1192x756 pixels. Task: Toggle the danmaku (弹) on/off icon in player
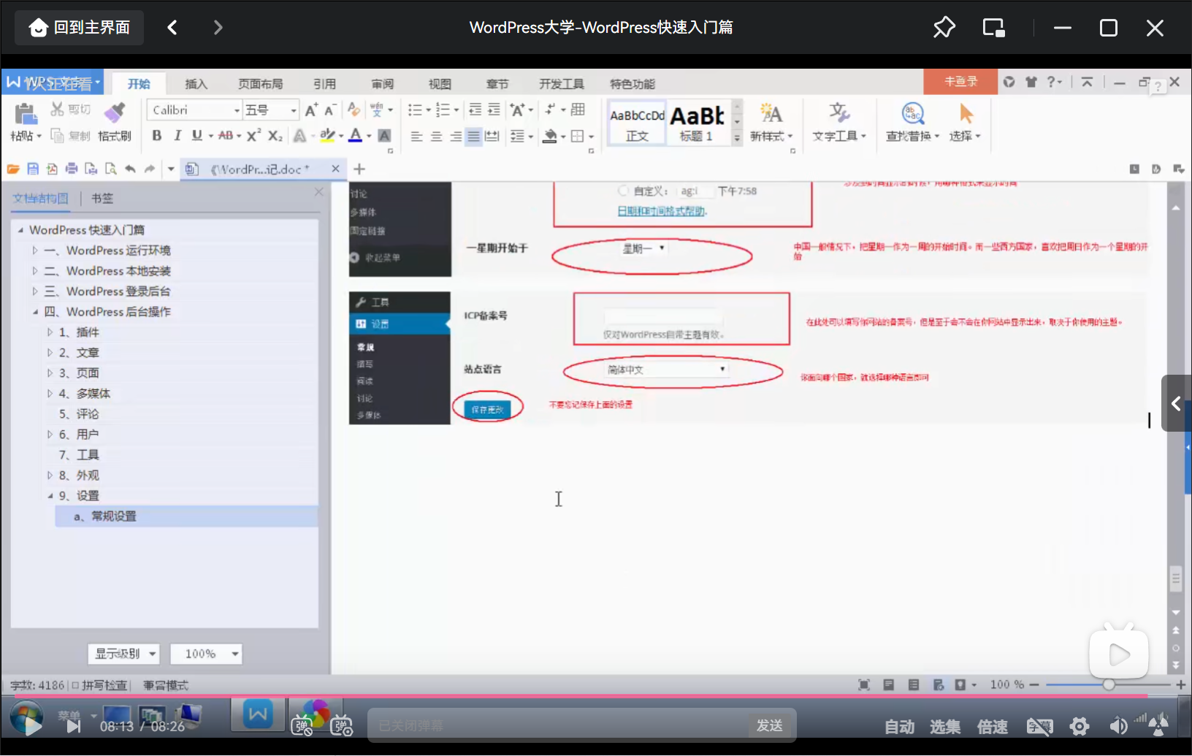[x=302, y=726]
